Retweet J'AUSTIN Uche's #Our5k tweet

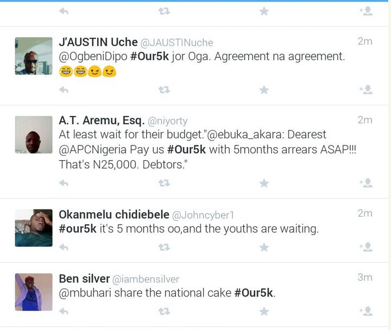(164, 90)
